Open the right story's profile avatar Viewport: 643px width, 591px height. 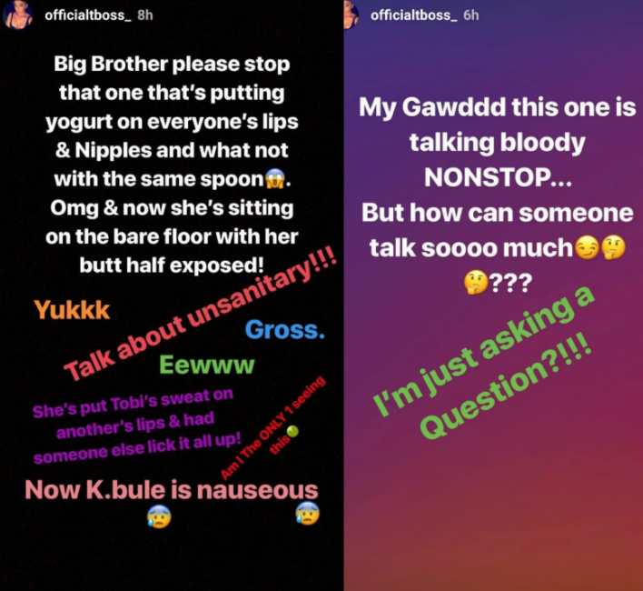pos(351,15)
